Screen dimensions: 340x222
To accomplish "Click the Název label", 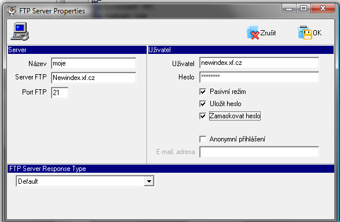I will coord(37,64).
